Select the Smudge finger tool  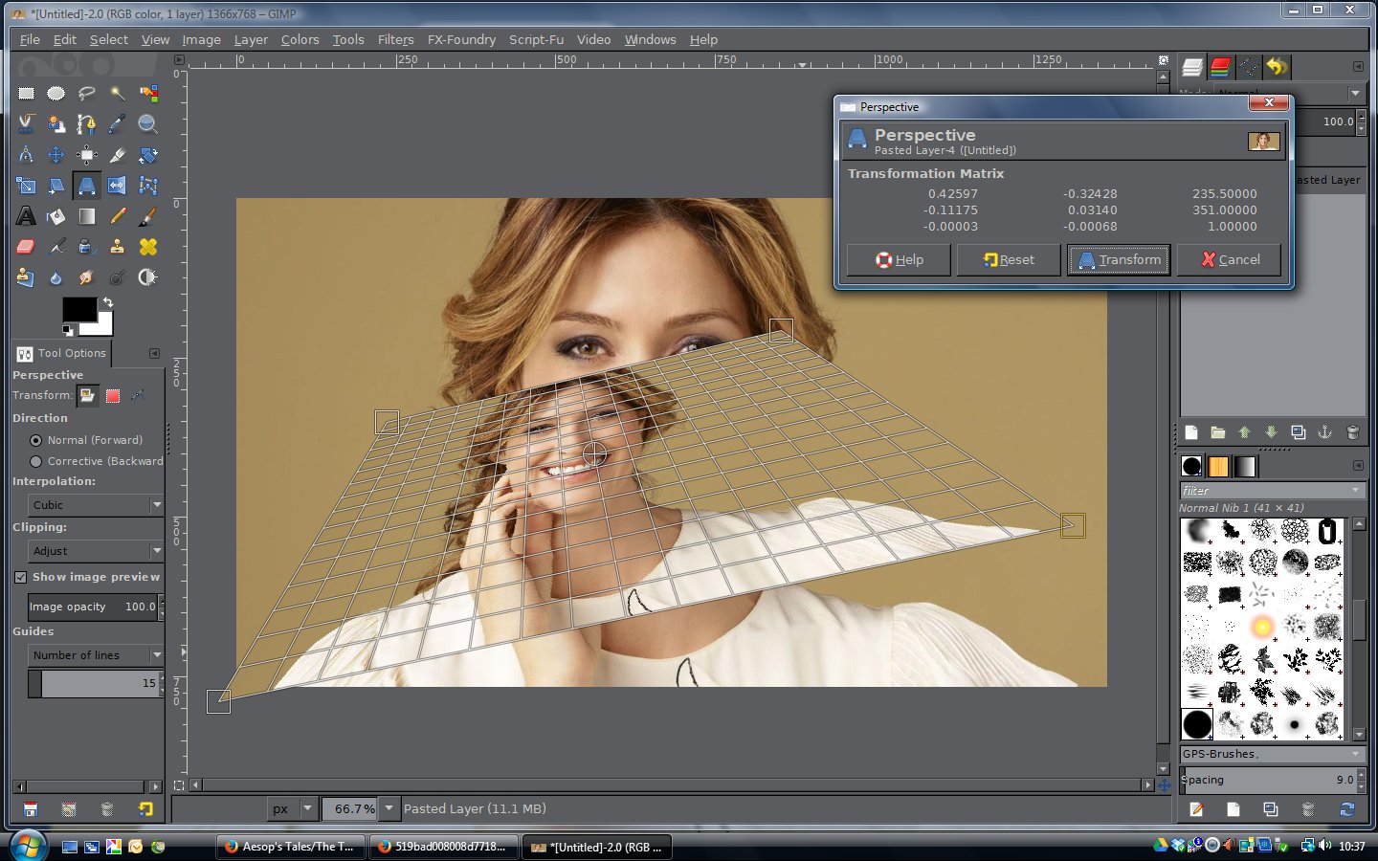pos(87,277)
